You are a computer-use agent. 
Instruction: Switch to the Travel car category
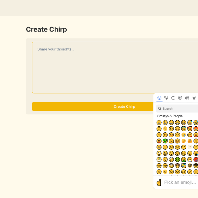click(187, 98)
